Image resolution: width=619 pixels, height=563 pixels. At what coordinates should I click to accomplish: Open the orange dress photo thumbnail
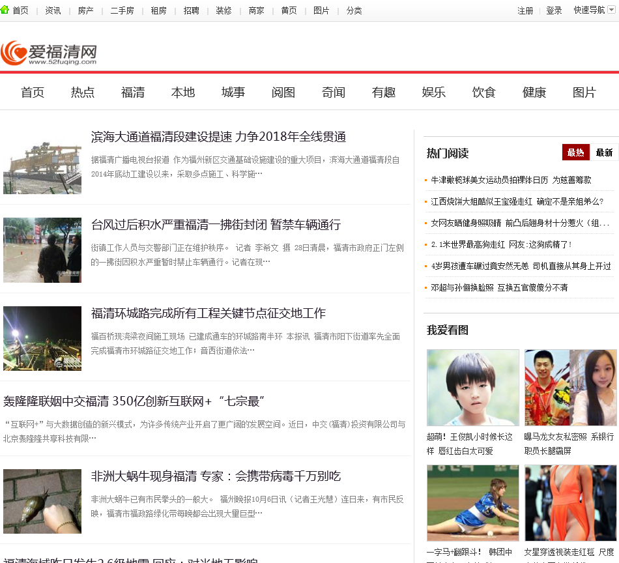[x=570, y=502]
